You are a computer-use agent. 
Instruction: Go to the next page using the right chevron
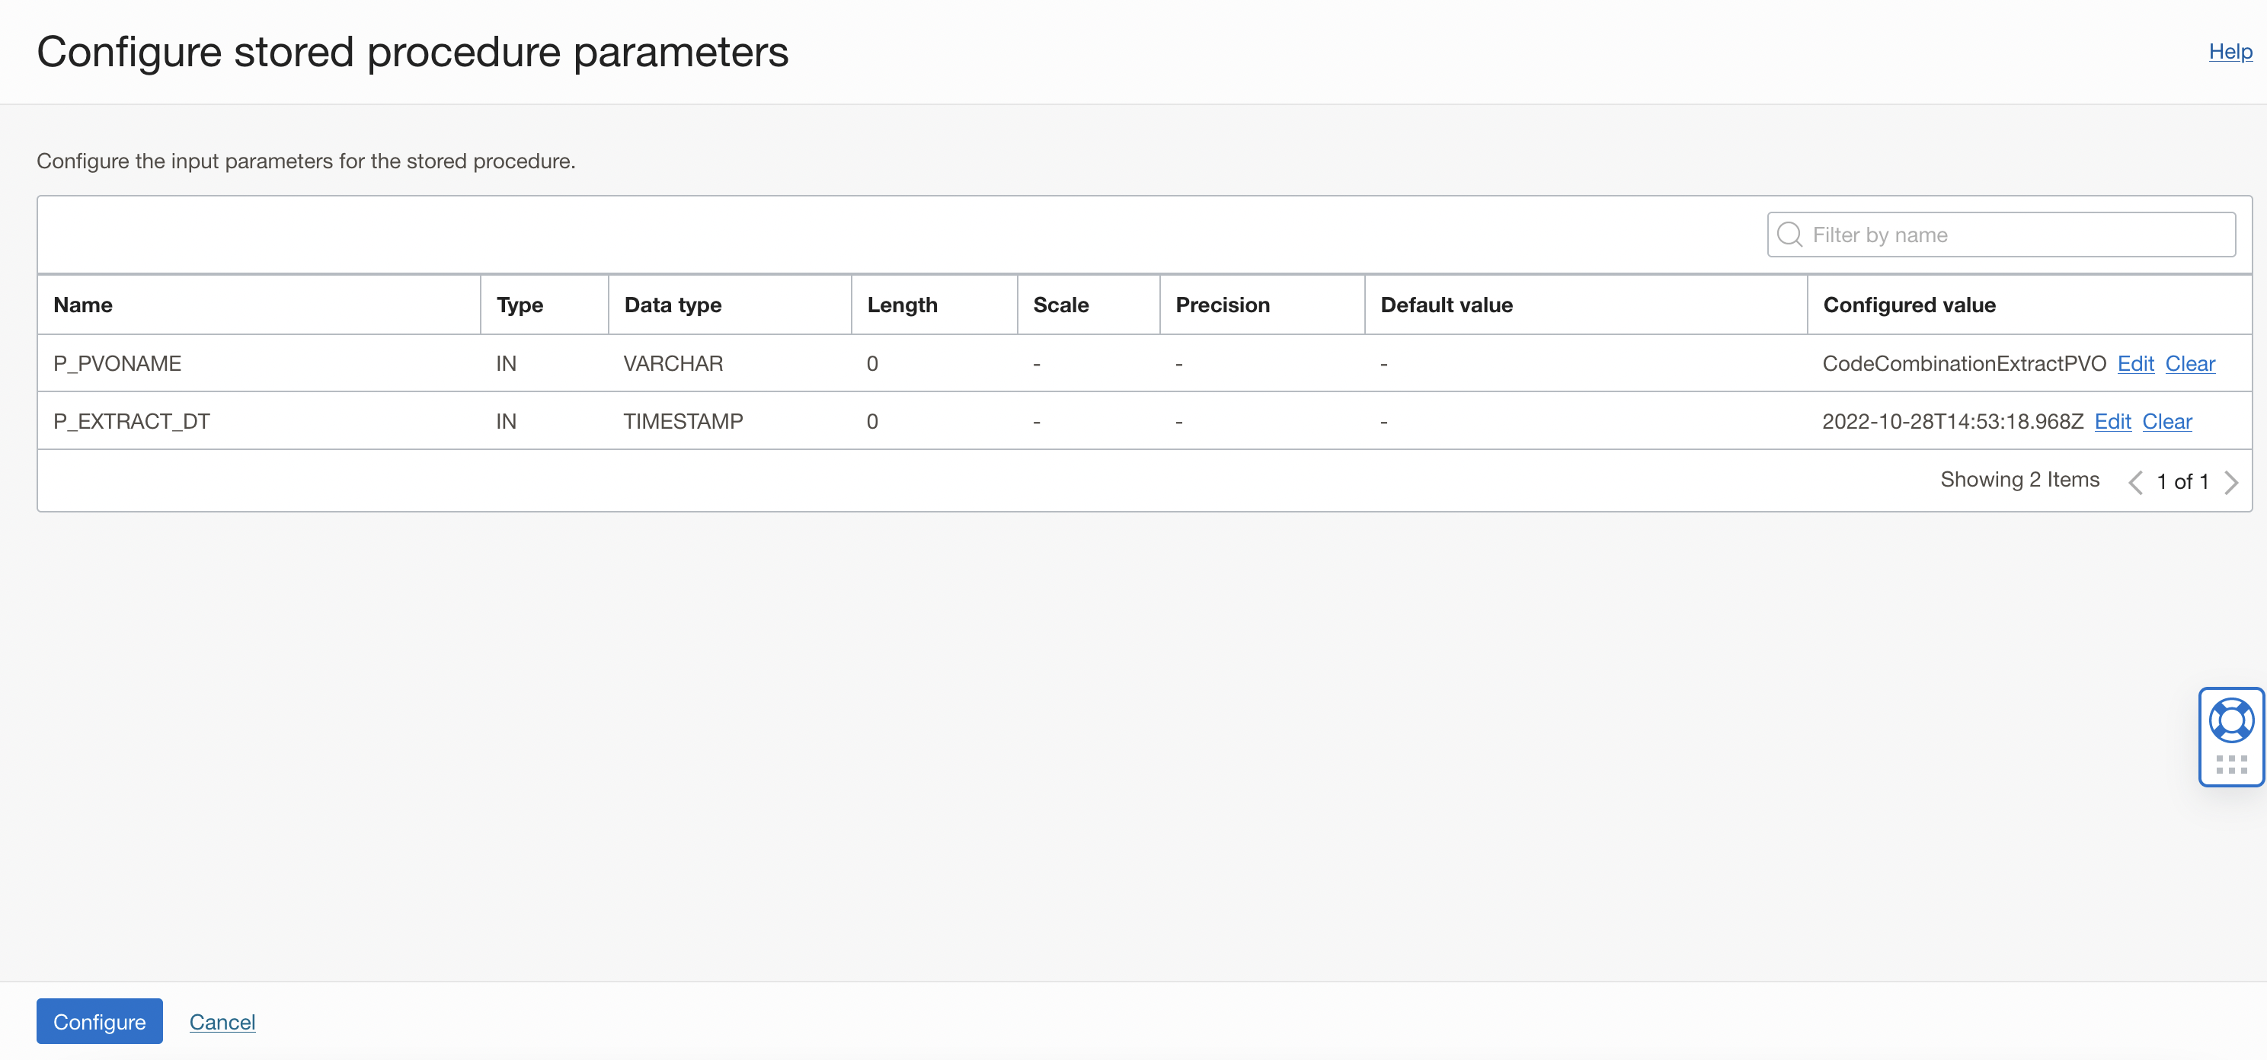click(x=2232, y=481)
